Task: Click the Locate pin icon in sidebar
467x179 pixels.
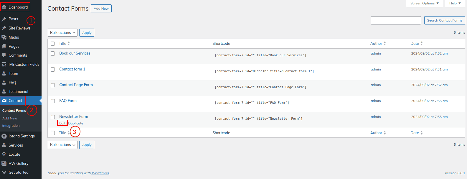Action: tap(4, 154)
